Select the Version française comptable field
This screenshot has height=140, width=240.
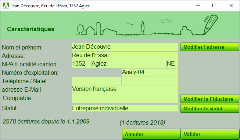[x=125, y=94]
